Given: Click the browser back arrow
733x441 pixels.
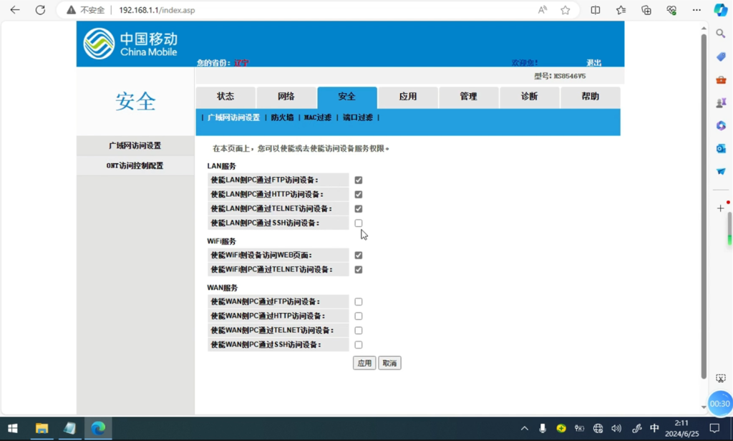Looking at the screenshot, I should point(15,10).
